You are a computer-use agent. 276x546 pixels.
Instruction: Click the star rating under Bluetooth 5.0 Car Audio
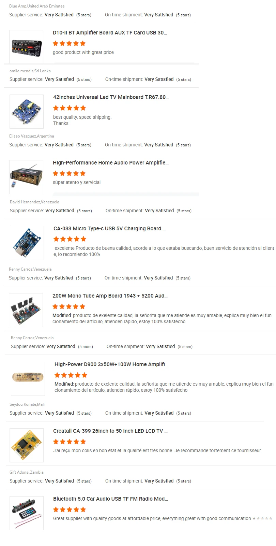point(70,509)
